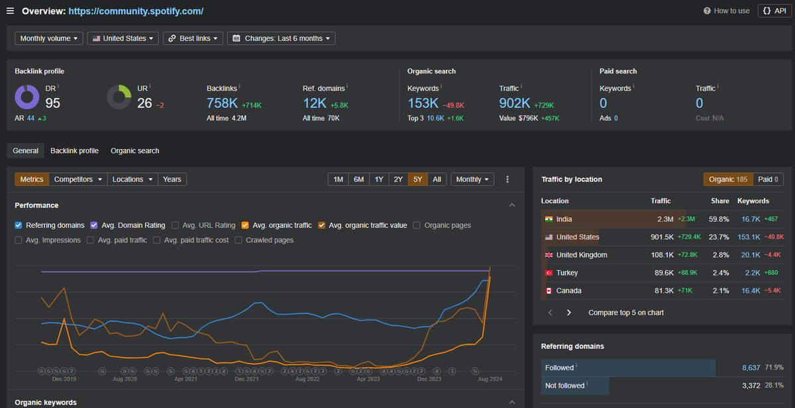Screen dimensions: 795x408
Task: Click the Not followed referring domains bar
Action: tap(575, 385)
